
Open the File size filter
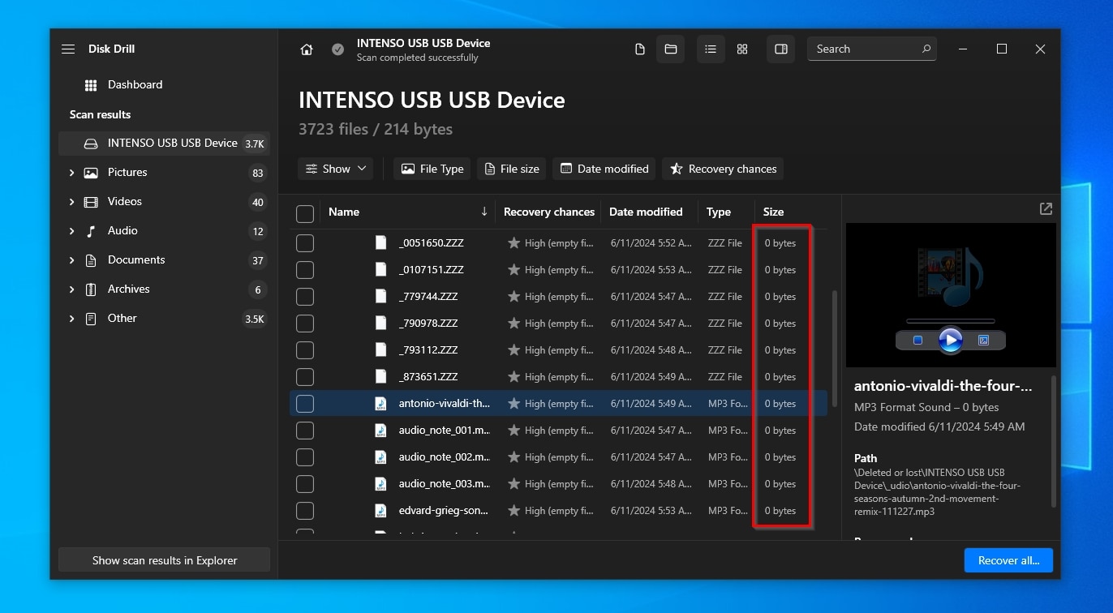click(x=511, y=169)
